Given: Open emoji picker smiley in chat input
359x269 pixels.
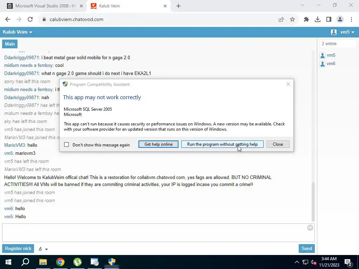Looking at the screenshot, I should pos(310,228).
